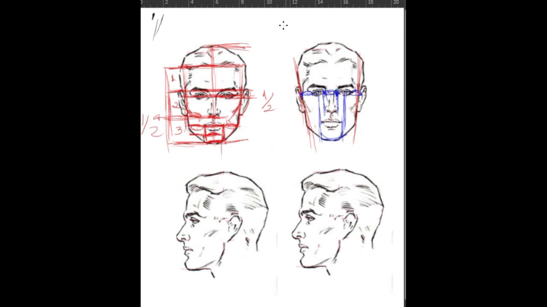The width and height of the screenshot is (547, 307).
Task: Click the ruler mark labeled 10
Action: point(269,3)
